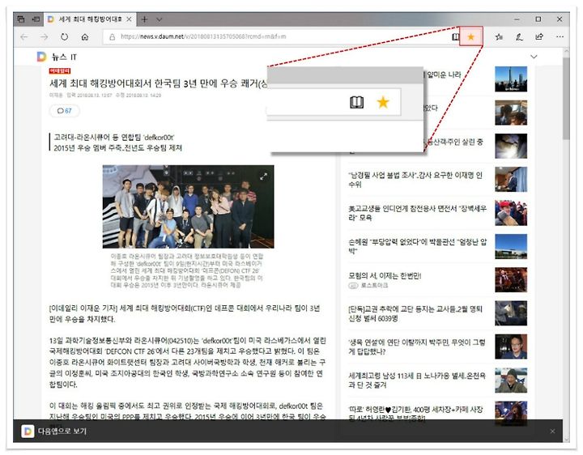Click the browser Back arrow

click(x=24, y=36)
